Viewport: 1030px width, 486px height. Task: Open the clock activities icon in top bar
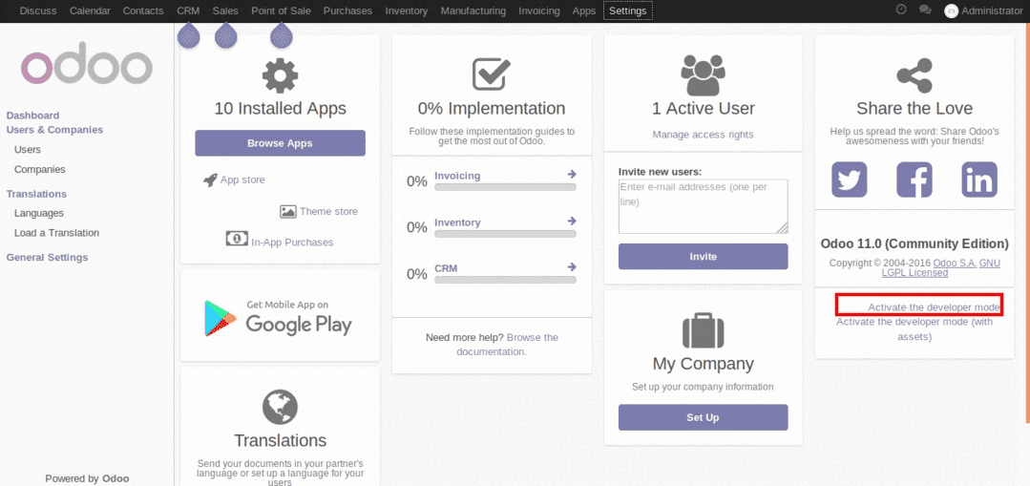[901, 10]
